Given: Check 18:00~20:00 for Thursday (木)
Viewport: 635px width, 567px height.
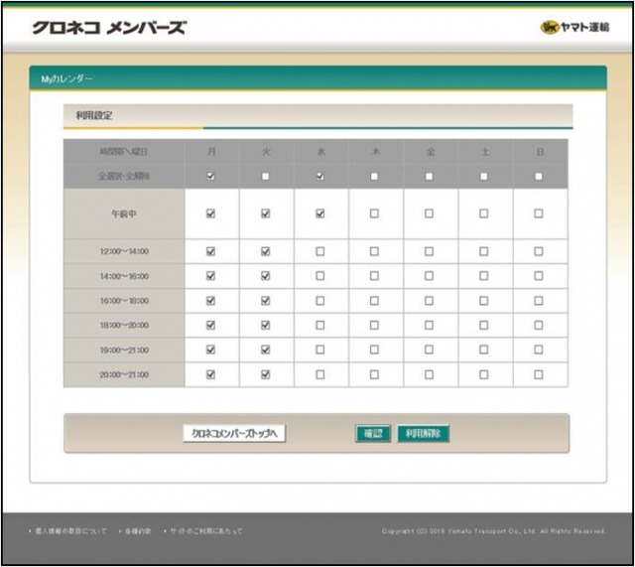Looking at the screenshot, I should click(374, 325).
